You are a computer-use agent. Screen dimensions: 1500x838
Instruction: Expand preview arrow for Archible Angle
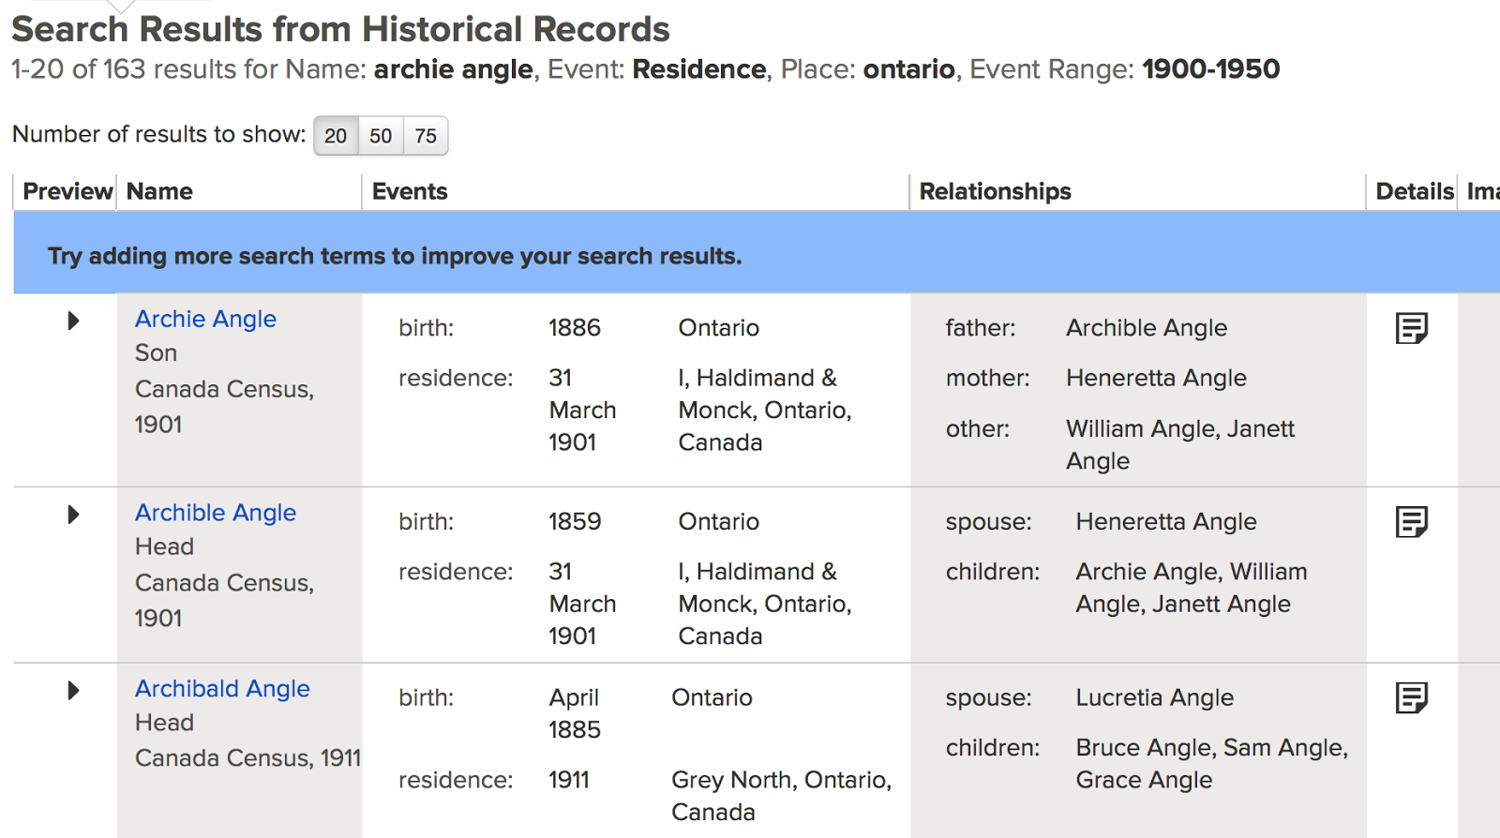pyautogui.click(x=73, y=515)
